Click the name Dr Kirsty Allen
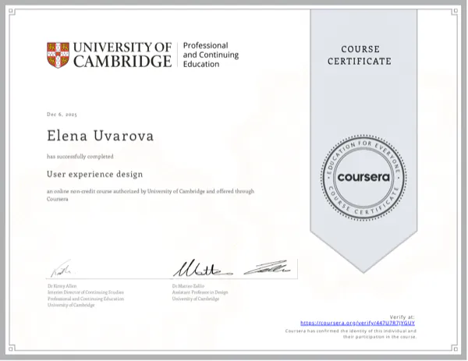 pos(62,286)
